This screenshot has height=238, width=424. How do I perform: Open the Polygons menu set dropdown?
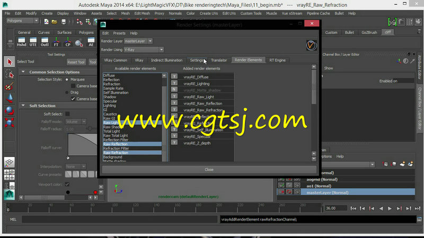coord(22,21)
